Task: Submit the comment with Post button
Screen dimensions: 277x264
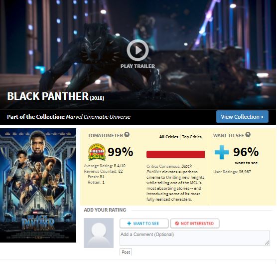Action: pos(126,252)
